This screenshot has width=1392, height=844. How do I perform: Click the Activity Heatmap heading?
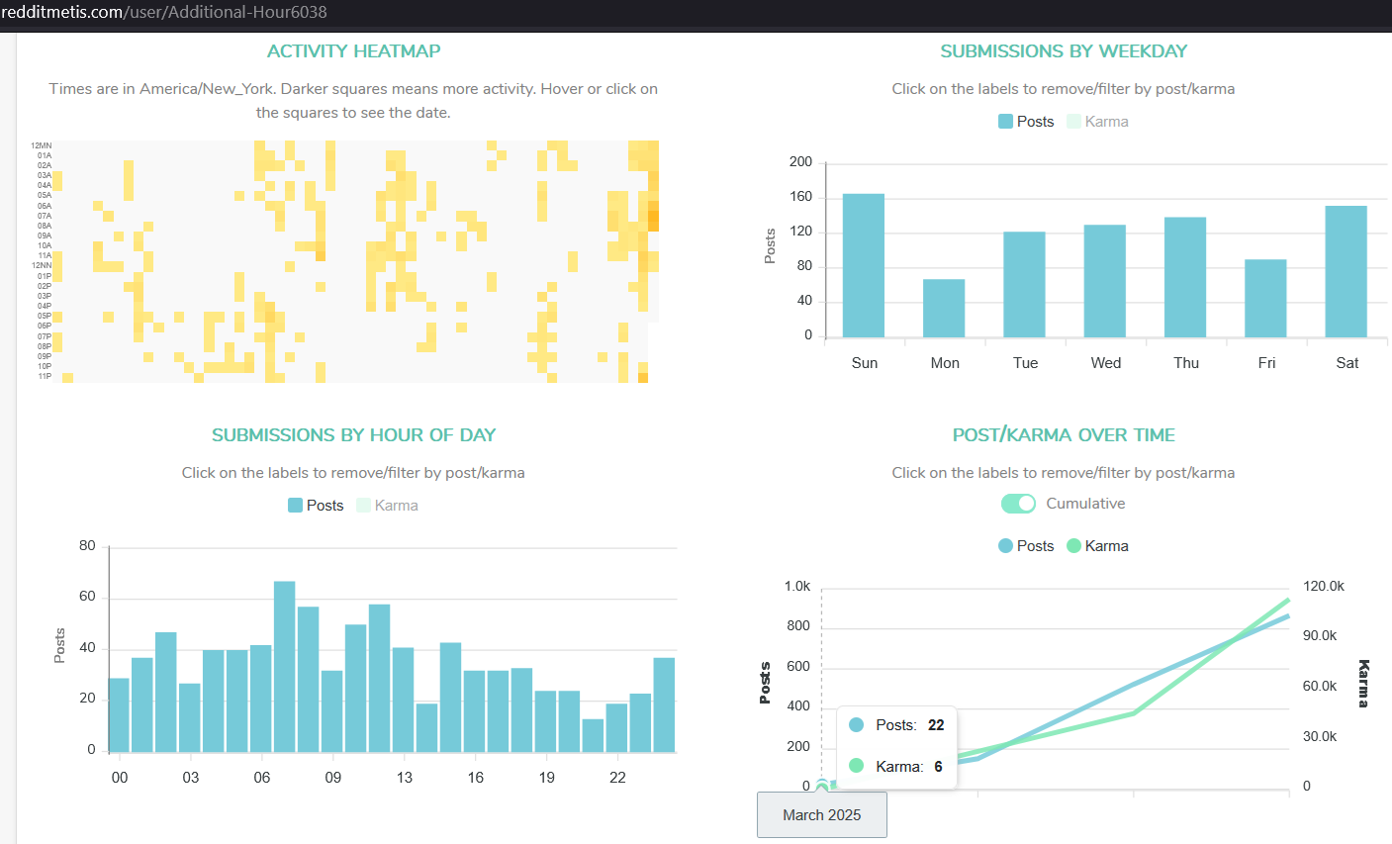click(354, 51)
